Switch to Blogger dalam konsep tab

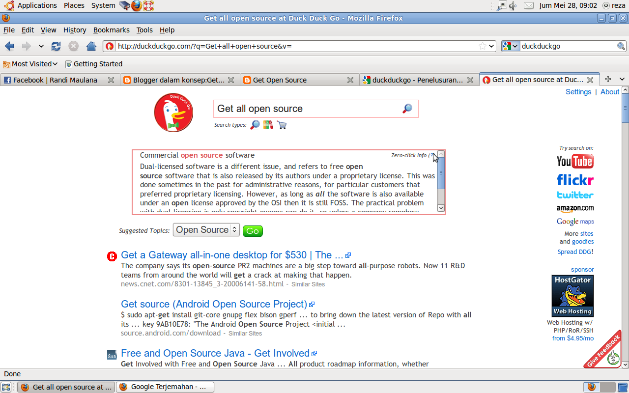tap(180, 80)
